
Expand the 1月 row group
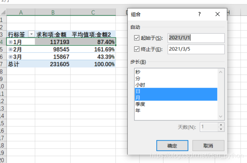(10, 42)
